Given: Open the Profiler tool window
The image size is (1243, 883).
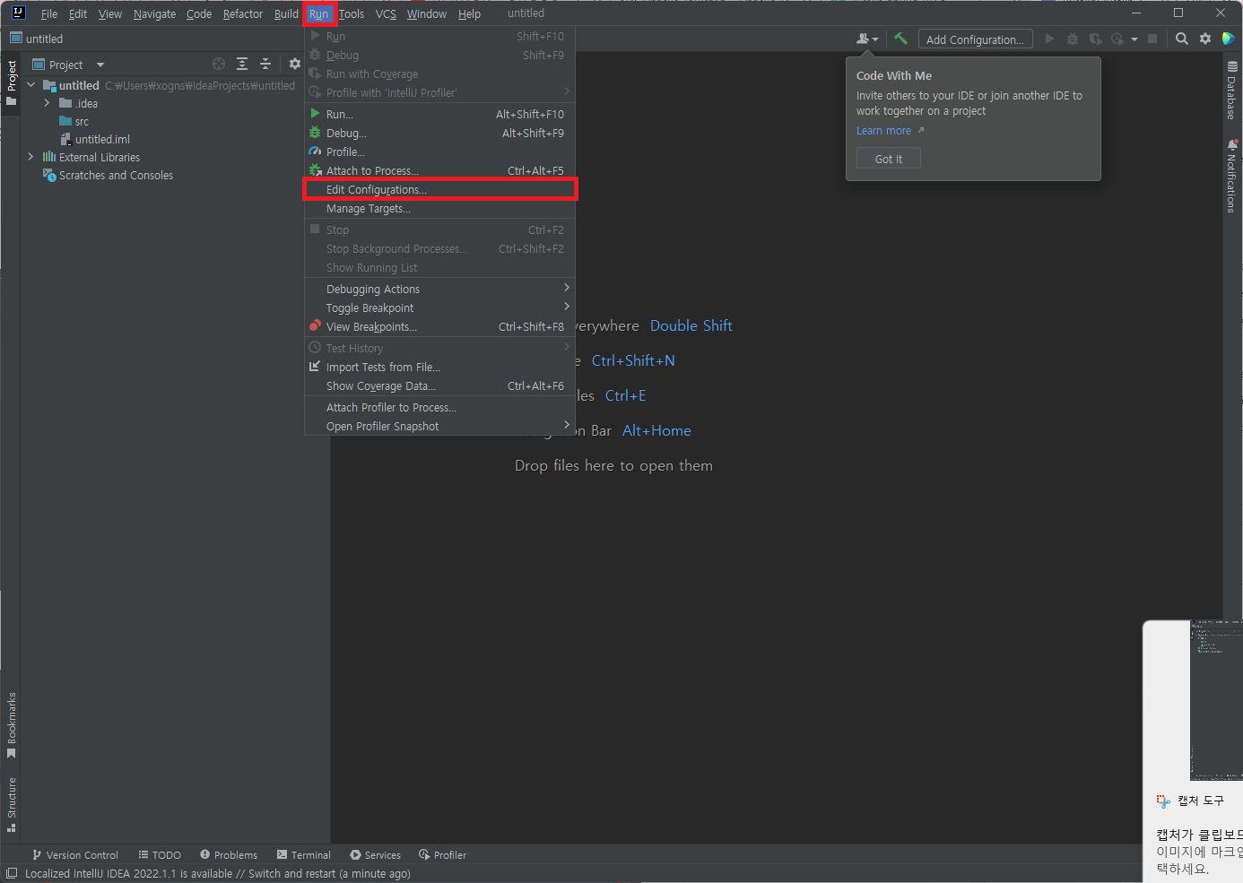Looking at the screenshot, I should [x=442, y=855].
